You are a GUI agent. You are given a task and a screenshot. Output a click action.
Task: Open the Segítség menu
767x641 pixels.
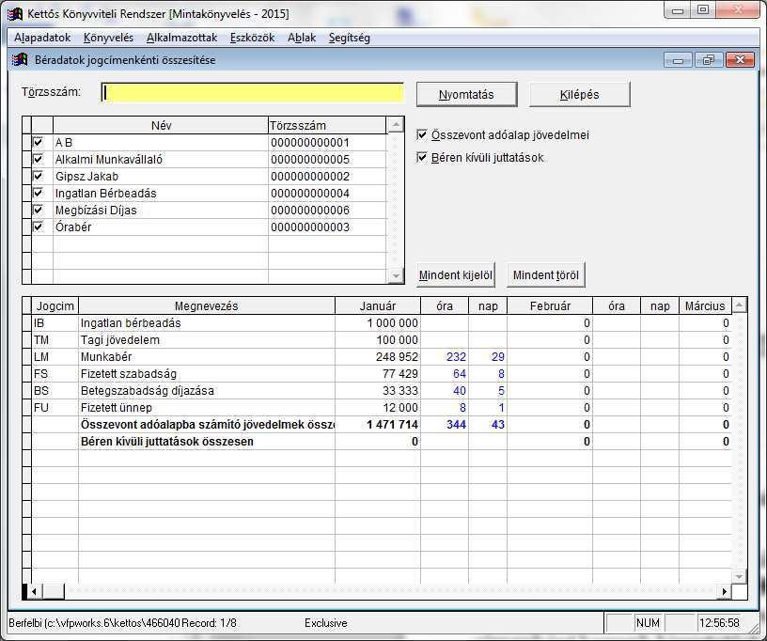[x=350, y=38]
